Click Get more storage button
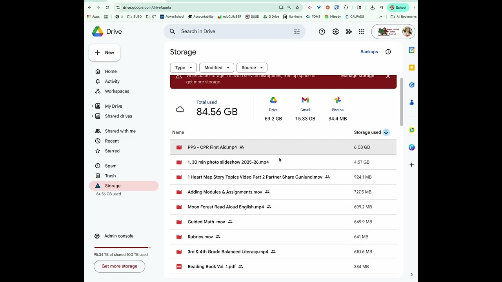 [119, 266]
